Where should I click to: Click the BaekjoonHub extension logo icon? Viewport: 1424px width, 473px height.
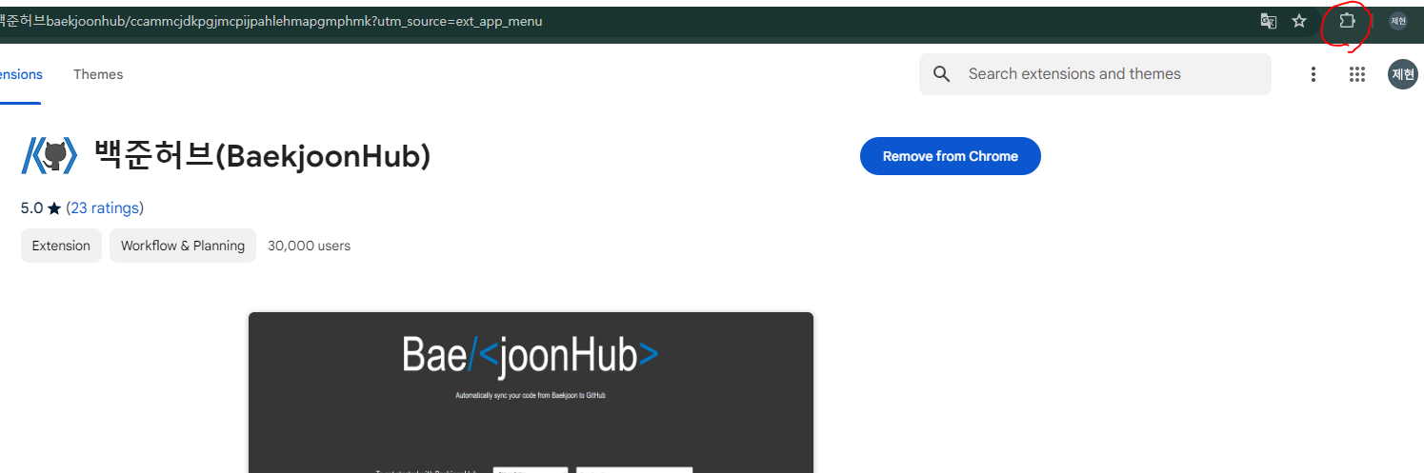(49, 156)
